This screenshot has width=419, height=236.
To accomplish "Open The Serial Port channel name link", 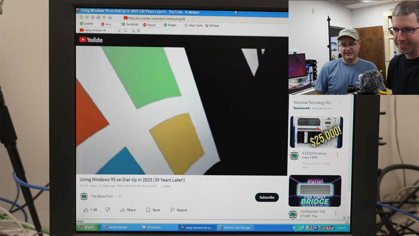I will [101, 196].
